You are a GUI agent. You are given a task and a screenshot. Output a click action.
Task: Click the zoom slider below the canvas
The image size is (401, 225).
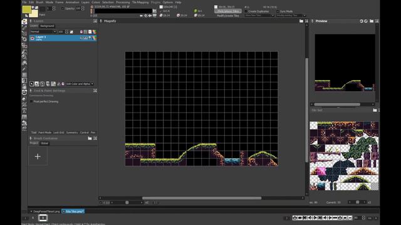(127, 202)
